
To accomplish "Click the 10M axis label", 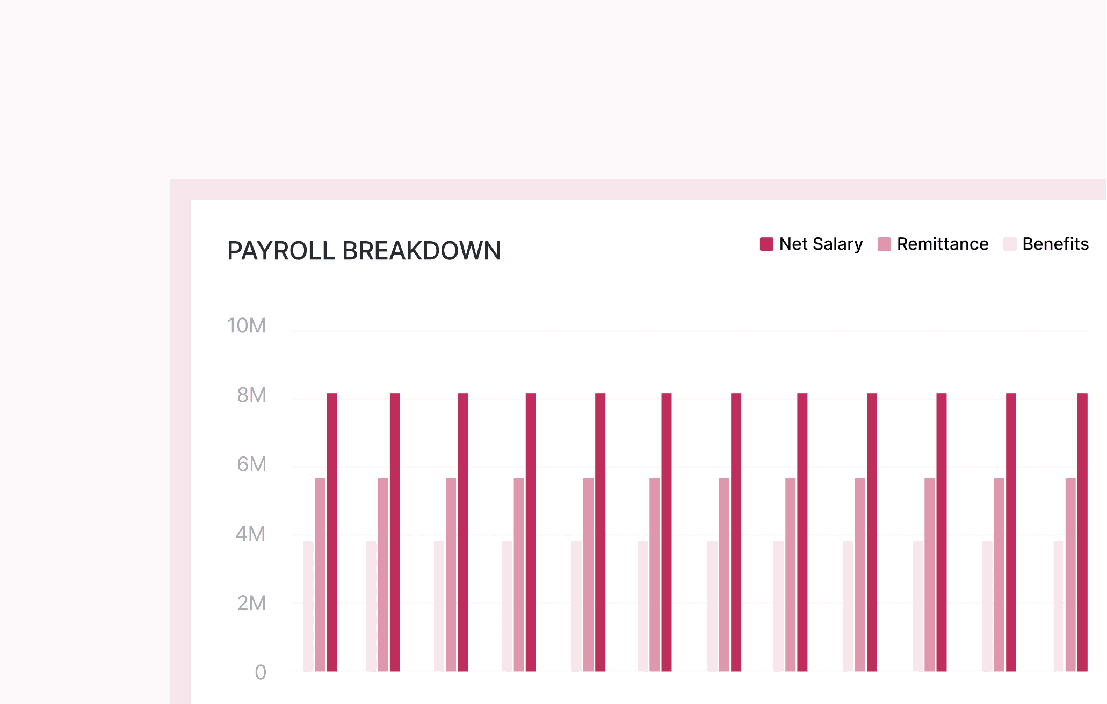I will coord(246,326).
